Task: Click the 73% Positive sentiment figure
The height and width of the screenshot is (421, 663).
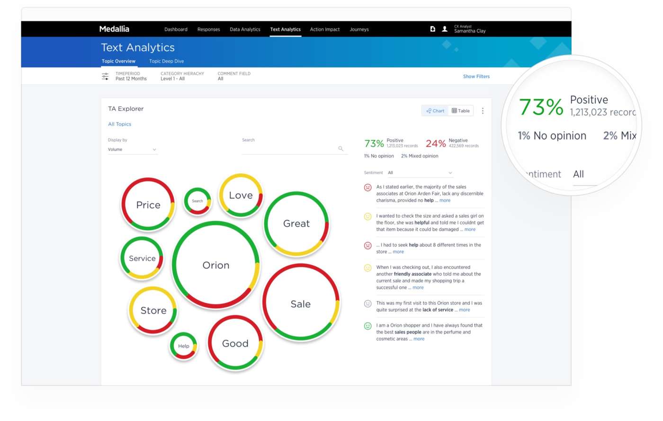Action: [374, 143]
